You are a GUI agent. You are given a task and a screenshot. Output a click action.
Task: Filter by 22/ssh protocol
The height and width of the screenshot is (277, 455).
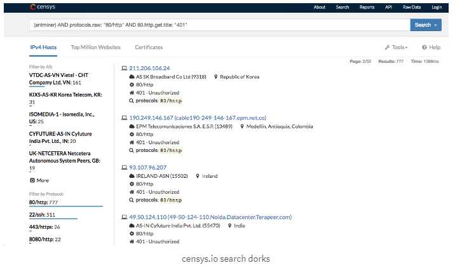42,215
